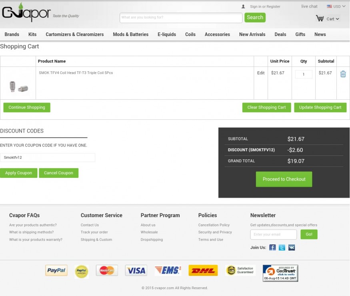This screenshot has width=350, height=296.
Task: Open Terms and Use link
Action: click(x=211, y=240)
